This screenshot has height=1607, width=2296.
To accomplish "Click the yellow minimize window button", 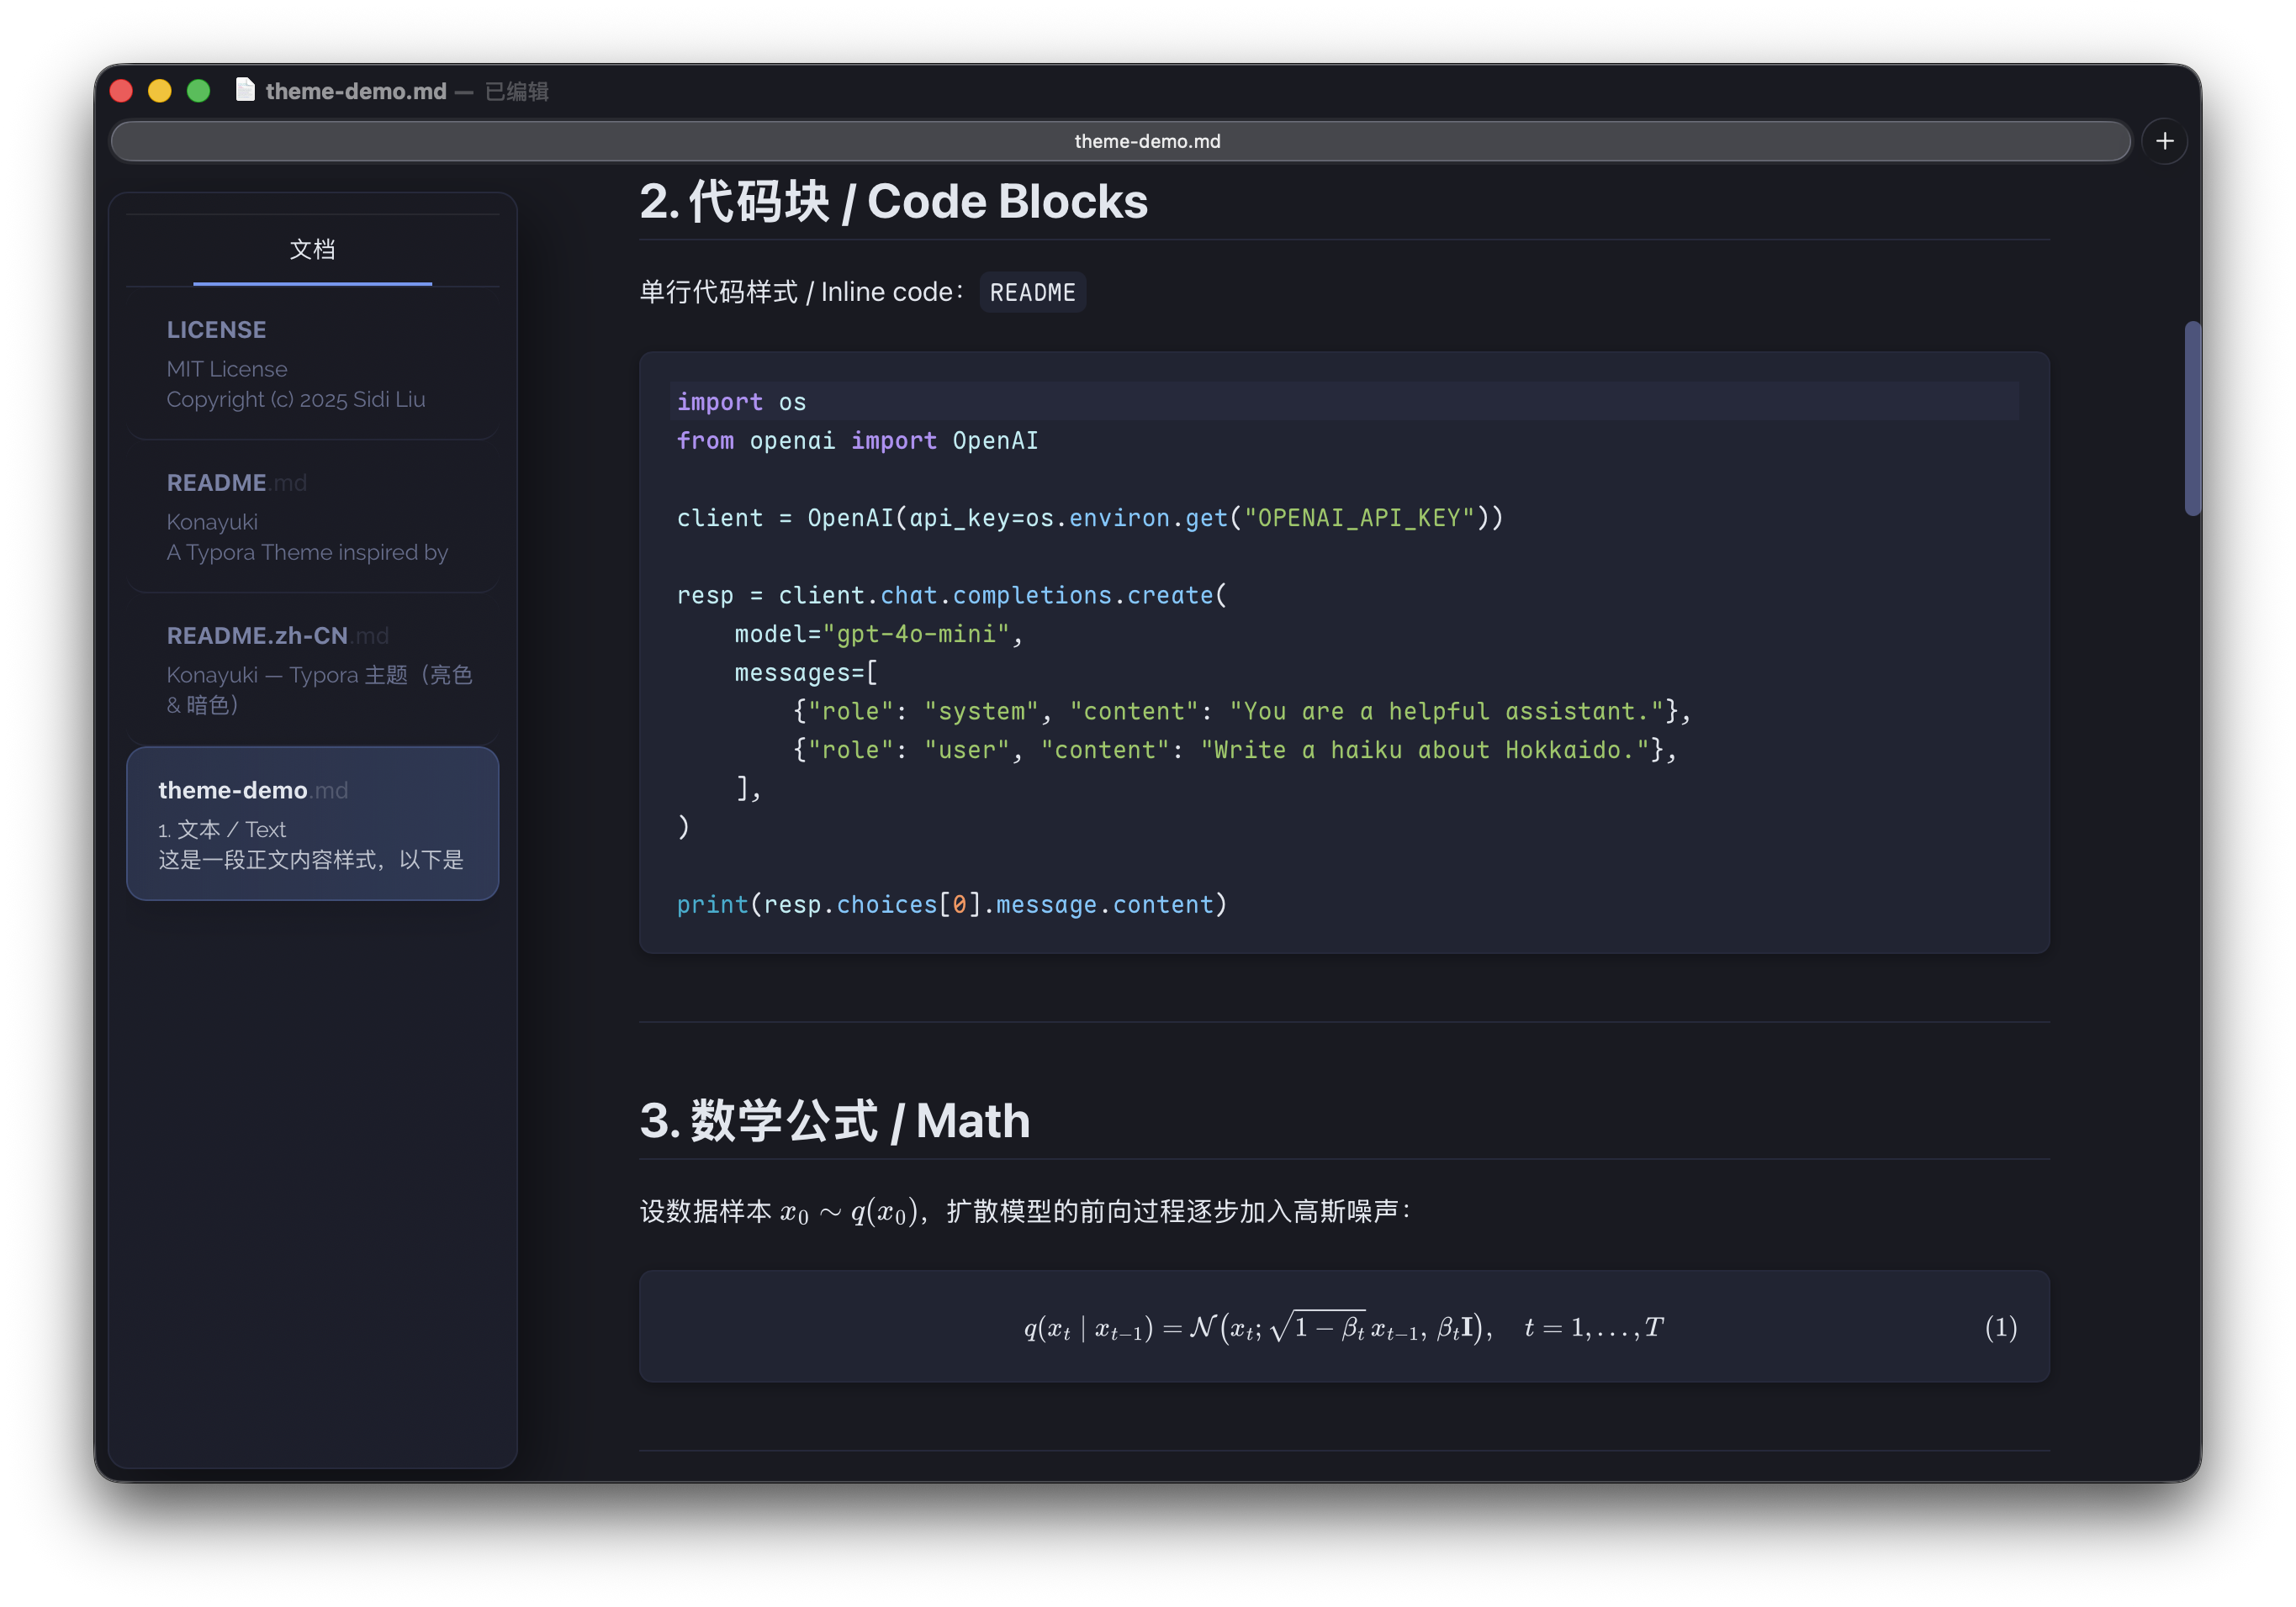I will tap(160, 91).
